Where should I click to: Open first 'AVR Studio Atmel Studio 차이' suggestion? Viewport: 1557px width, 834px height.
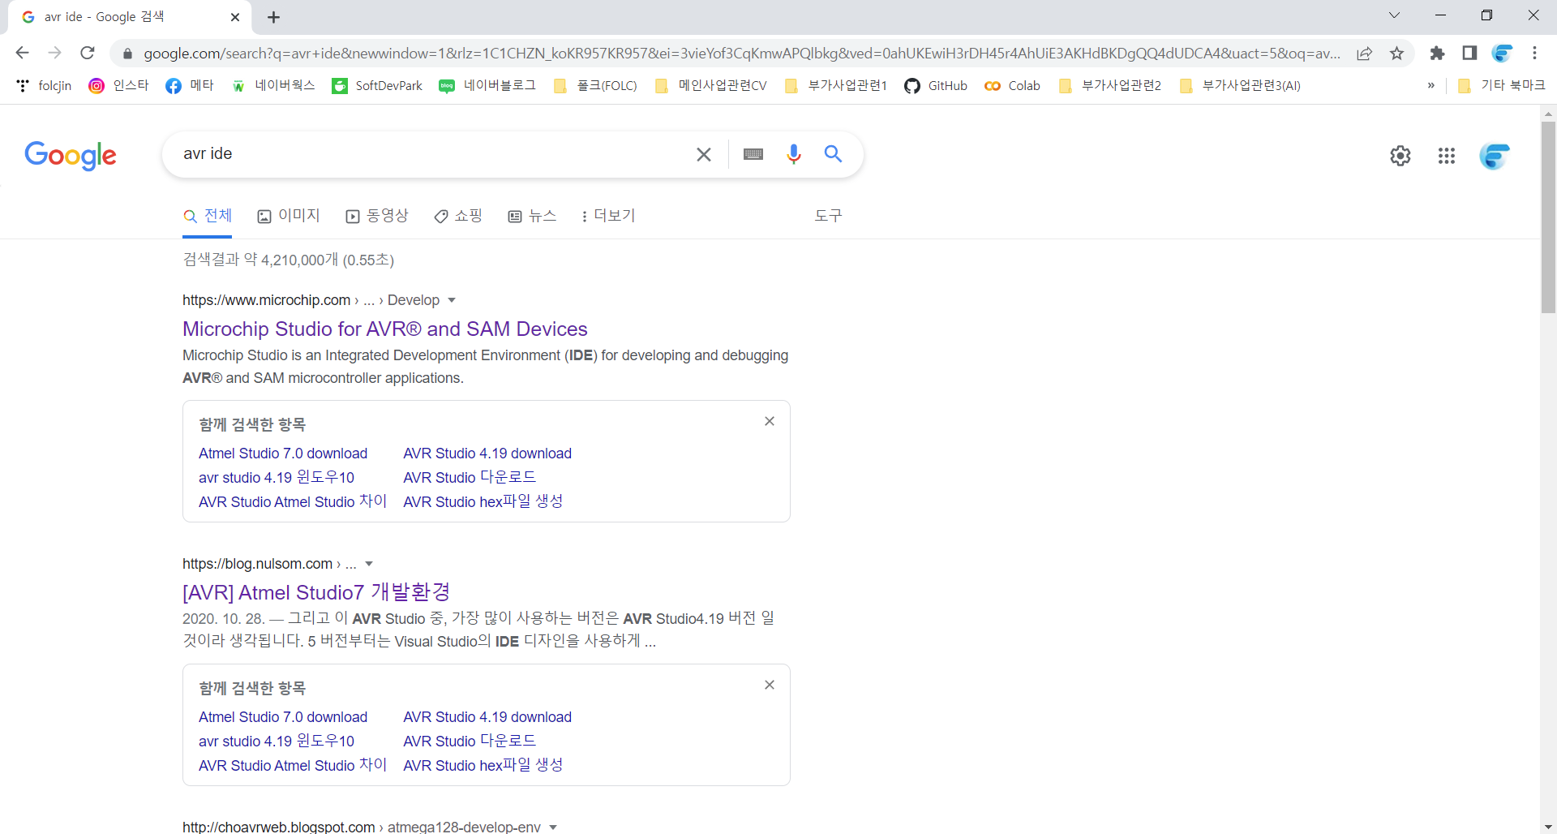[293, 502]
